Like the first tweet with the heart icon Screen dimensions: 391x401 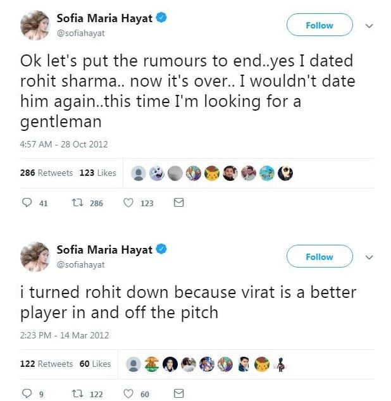click(x=128, y=203)
